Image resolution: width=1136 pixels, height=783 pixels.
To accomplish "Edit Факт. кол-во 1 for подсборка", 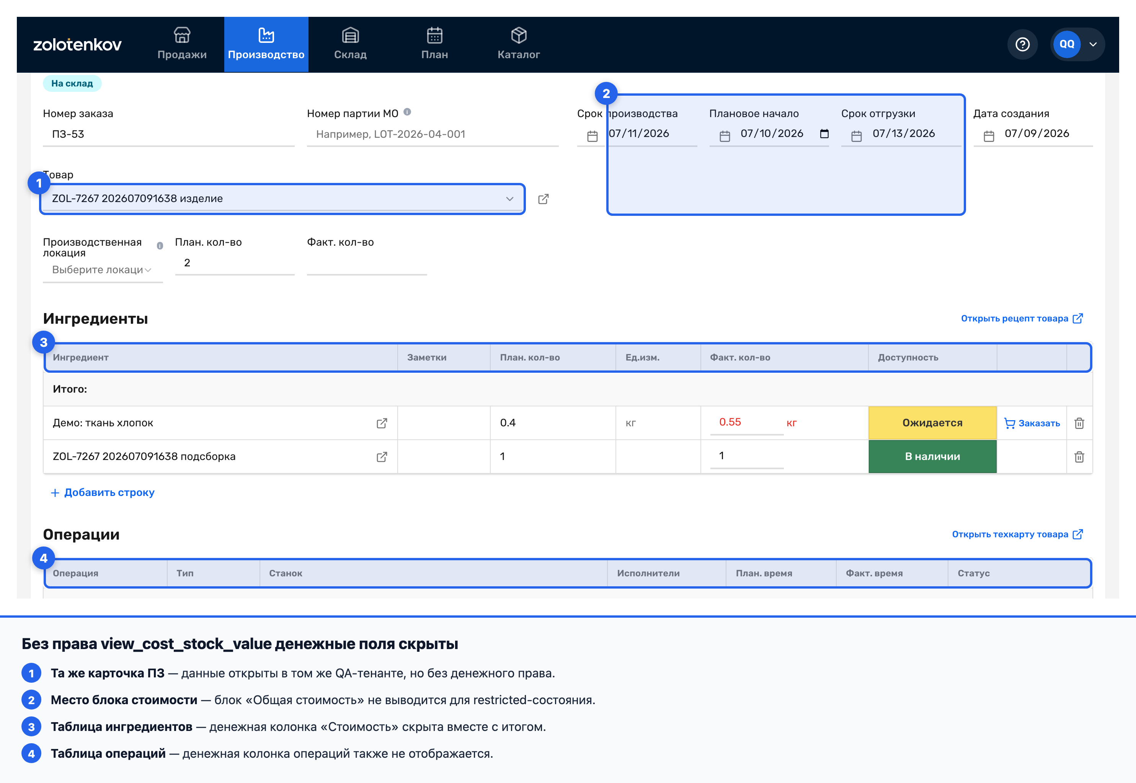I will coord(746,456).
